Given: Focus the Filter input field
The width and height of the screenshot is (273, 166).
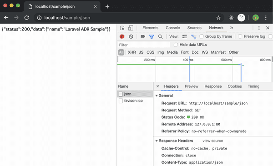Looking at the screenshot, I should tap(144, 45).
